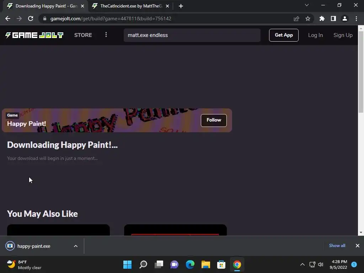
Task: Toggle the Chrome side panel
Action: [333, 18]
